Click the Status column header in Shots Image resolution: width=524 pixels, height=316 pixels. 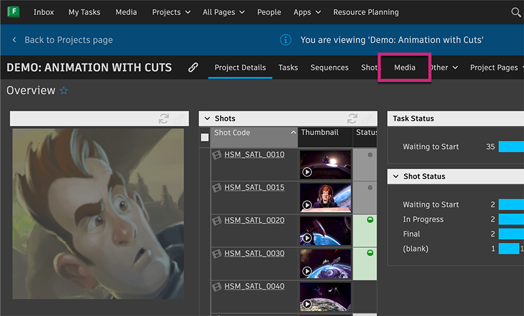click(365, 137)
